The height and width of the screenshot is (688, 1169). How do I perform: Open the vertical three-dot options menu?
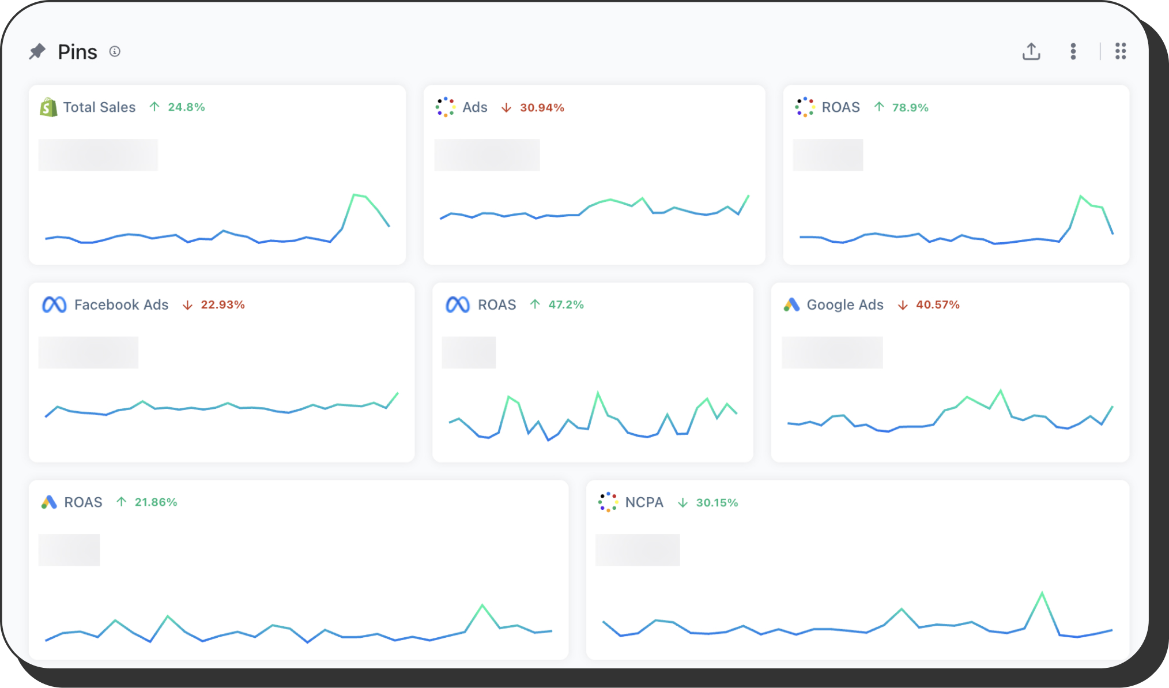click(x=1073, y=51)
